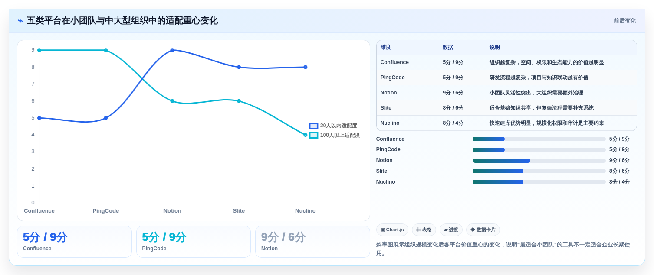Screen dimensions: 654x275
Task: Click description 小团队灵活性突出，大组织需要额外治理
Action: (536, 93)
